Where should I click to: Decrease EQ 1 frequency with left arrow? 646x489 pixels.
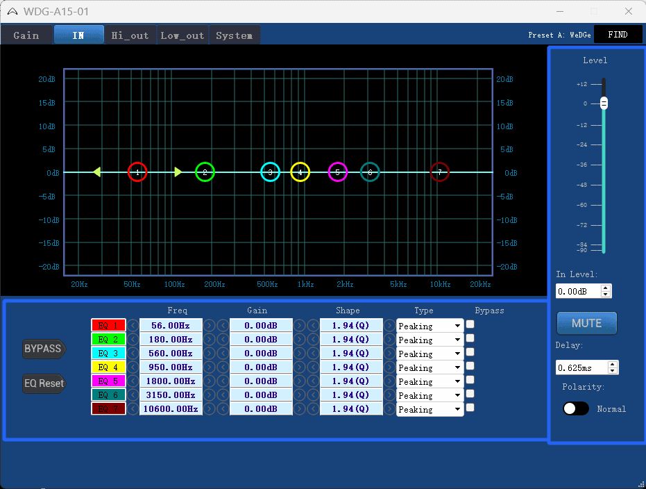(133, 326)
